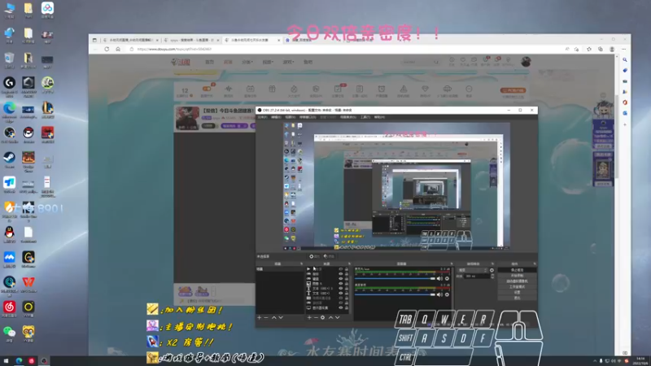Move selected source up in Sources panel
Viewport: 651px width, 366px height.
(331, 317)
